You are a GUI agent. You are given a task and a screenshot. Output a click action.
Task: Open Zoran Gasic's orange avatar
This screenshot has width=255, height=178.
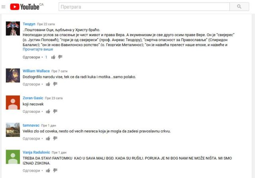point(13,102)
